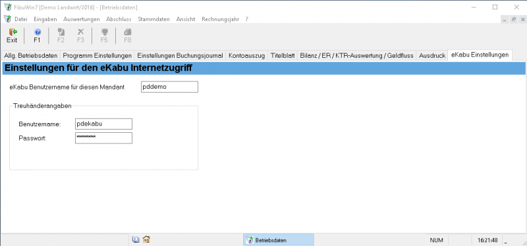Screen dimensions: 527x246
Task: Open the Auswertungen menu
Action: 81,19
